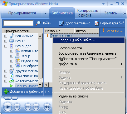Expand Мои списки воспроизведения node
Screen dimensions: 127x114
click(6, 76)
